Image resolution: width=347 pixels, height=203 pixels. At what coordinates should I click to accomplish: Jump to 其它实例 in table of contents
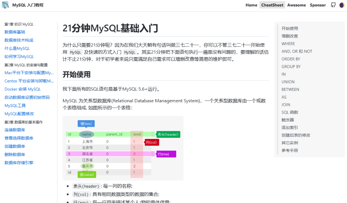(x=290, y=143)
